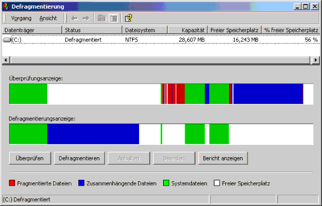This screenshot has width=322, height=206.
Task: Click the horizontal scrollbar track
Action: pyautogui.click(x=160, y=60)
